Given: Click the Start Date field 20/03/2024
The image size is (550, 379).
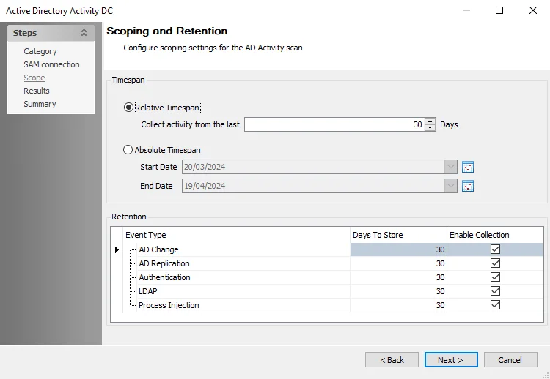Looking at the screenshot, I should [313, 167].
